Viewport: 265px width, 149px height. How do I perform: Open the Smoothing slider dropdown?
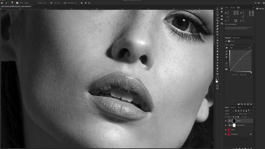(x=79, y=3)
